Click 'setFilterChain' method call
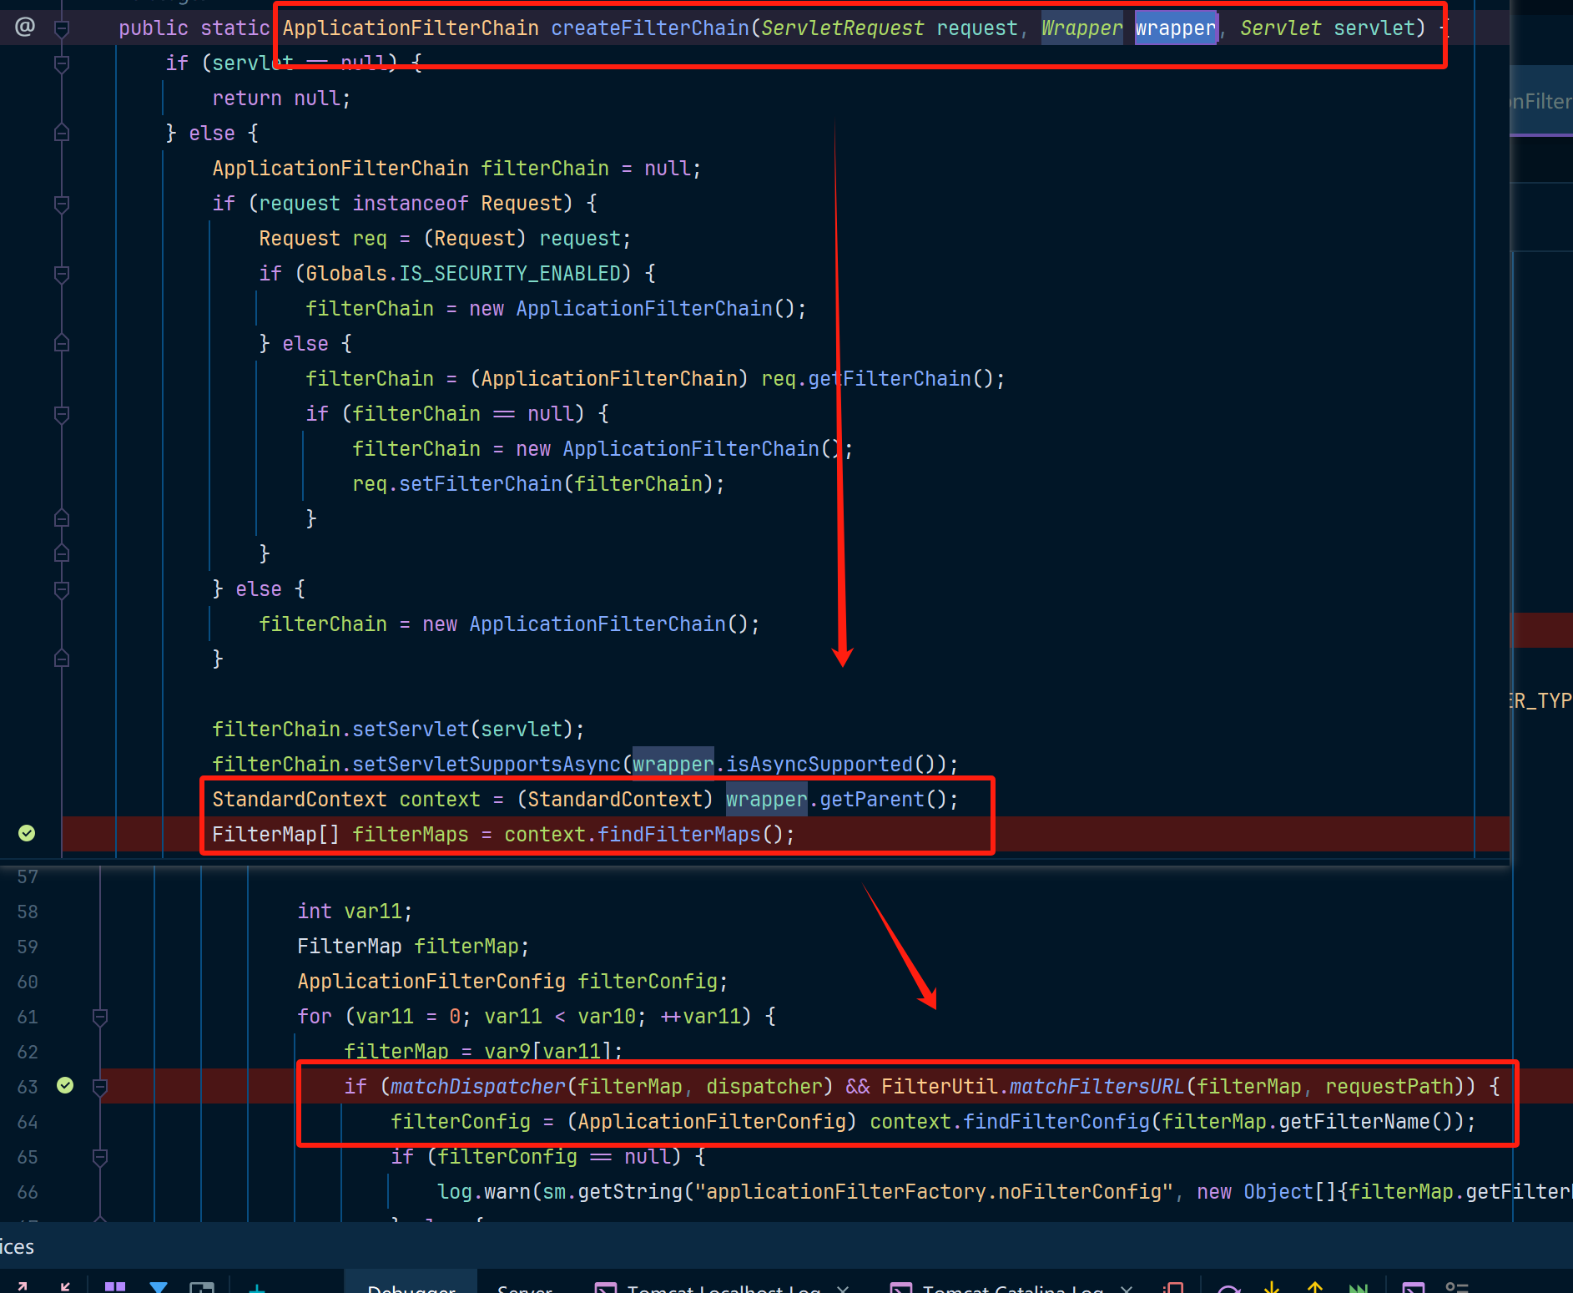This screenshot has width=1573, height=1293. [481, 483]
